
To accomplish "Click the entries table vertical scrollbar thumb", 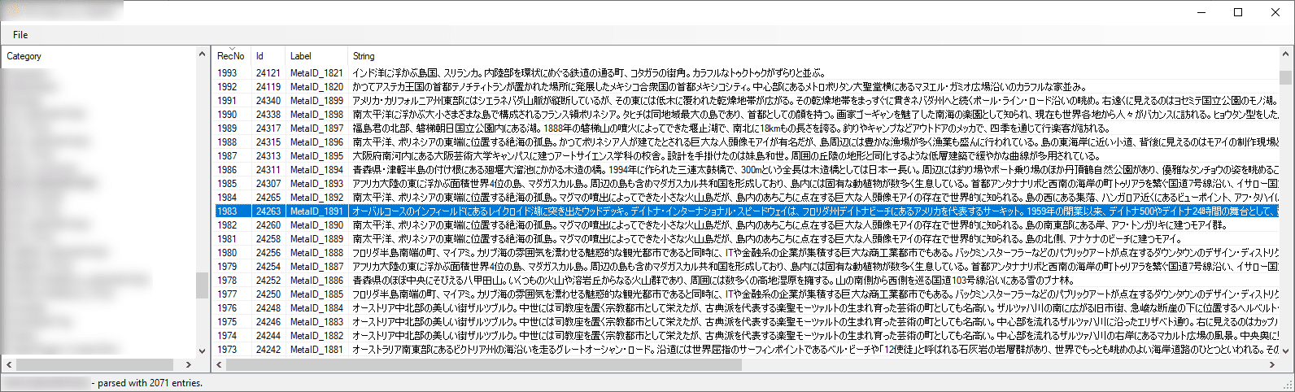I will [x=1285, y=77].
